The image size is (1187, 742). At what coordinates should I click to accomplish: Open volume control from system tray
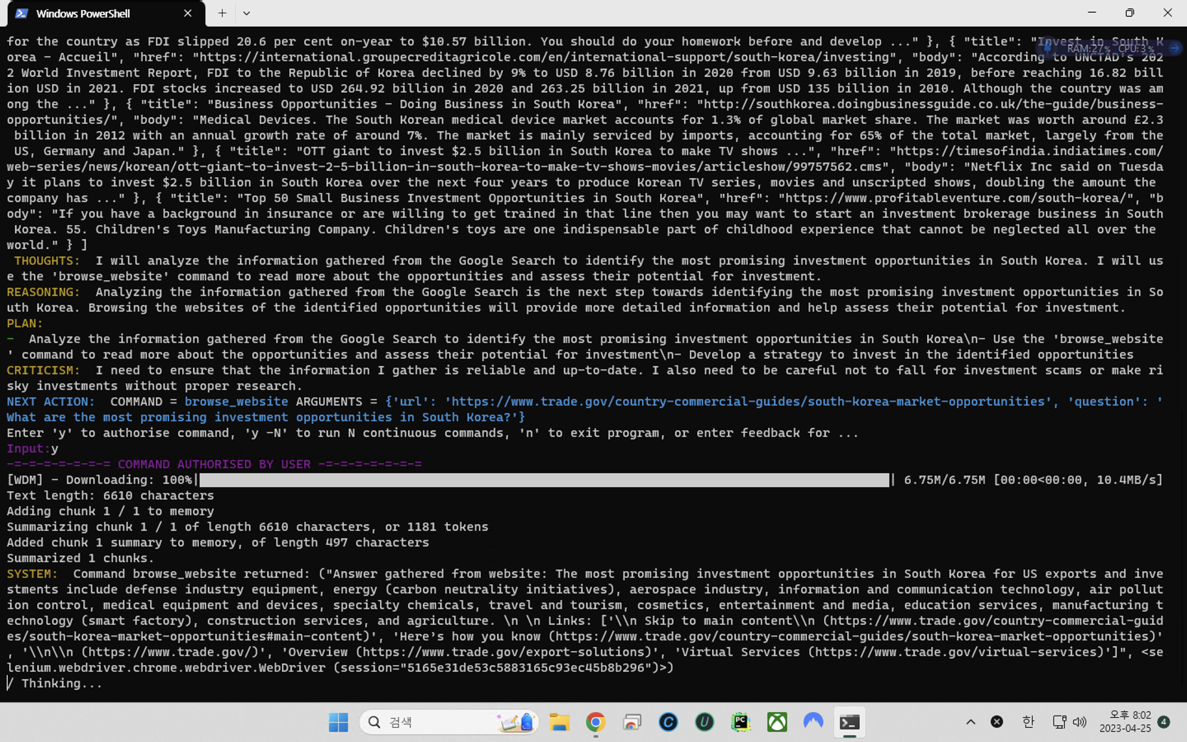1079,722
